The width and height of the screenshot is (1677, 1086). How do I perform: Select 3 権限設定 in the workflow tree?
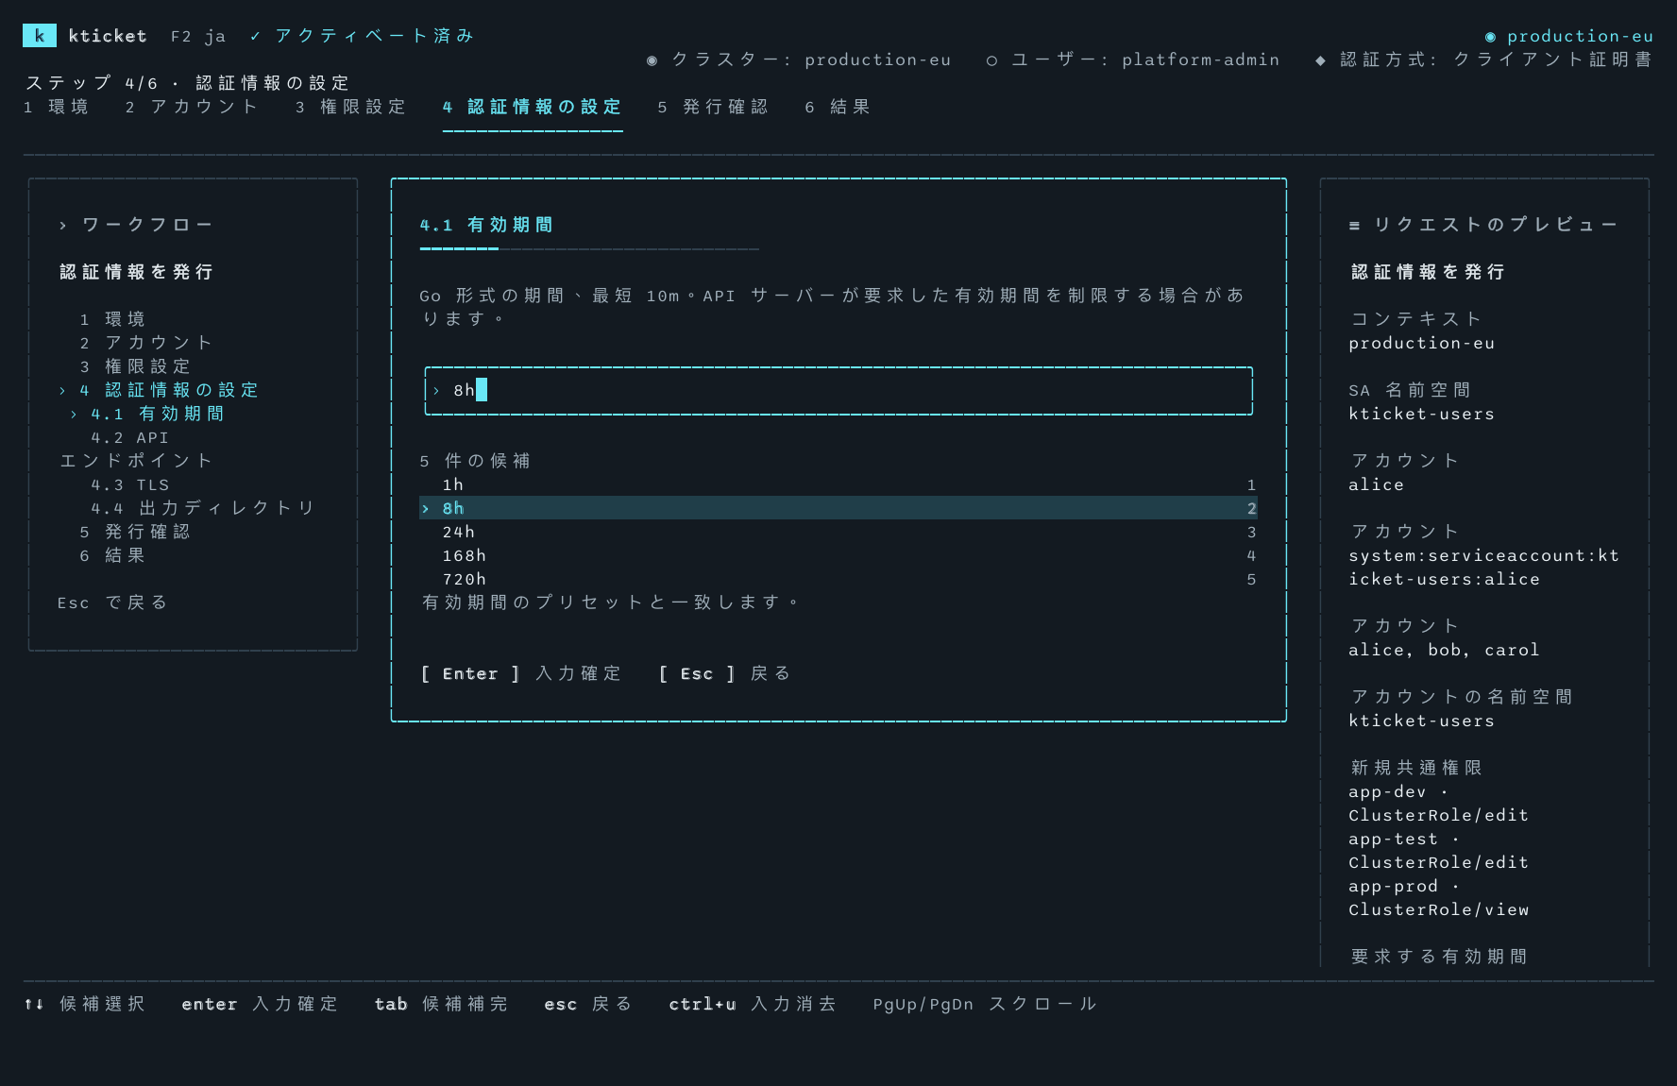point(135,366)
